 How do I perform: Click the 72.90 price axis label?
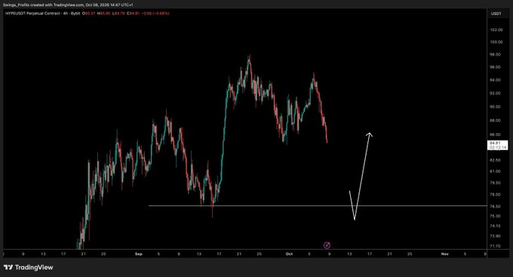point(496,236)
